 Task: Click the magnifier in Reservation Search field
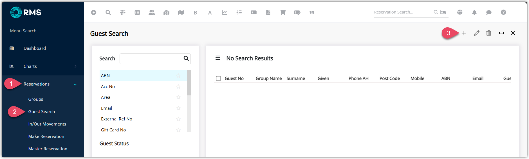click(x=436, y=12)
